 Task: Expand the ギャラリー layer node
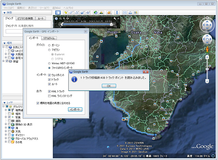6,134
